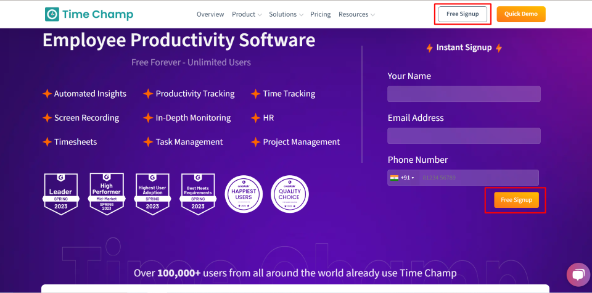Click the Productivity Tracking text
592x293 pixels.
(x=195, y=94)
